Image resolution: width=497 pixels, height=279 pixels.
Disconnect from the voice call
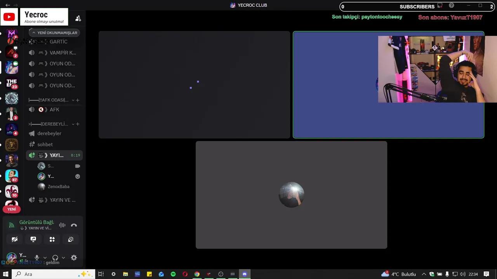(74, 225)
